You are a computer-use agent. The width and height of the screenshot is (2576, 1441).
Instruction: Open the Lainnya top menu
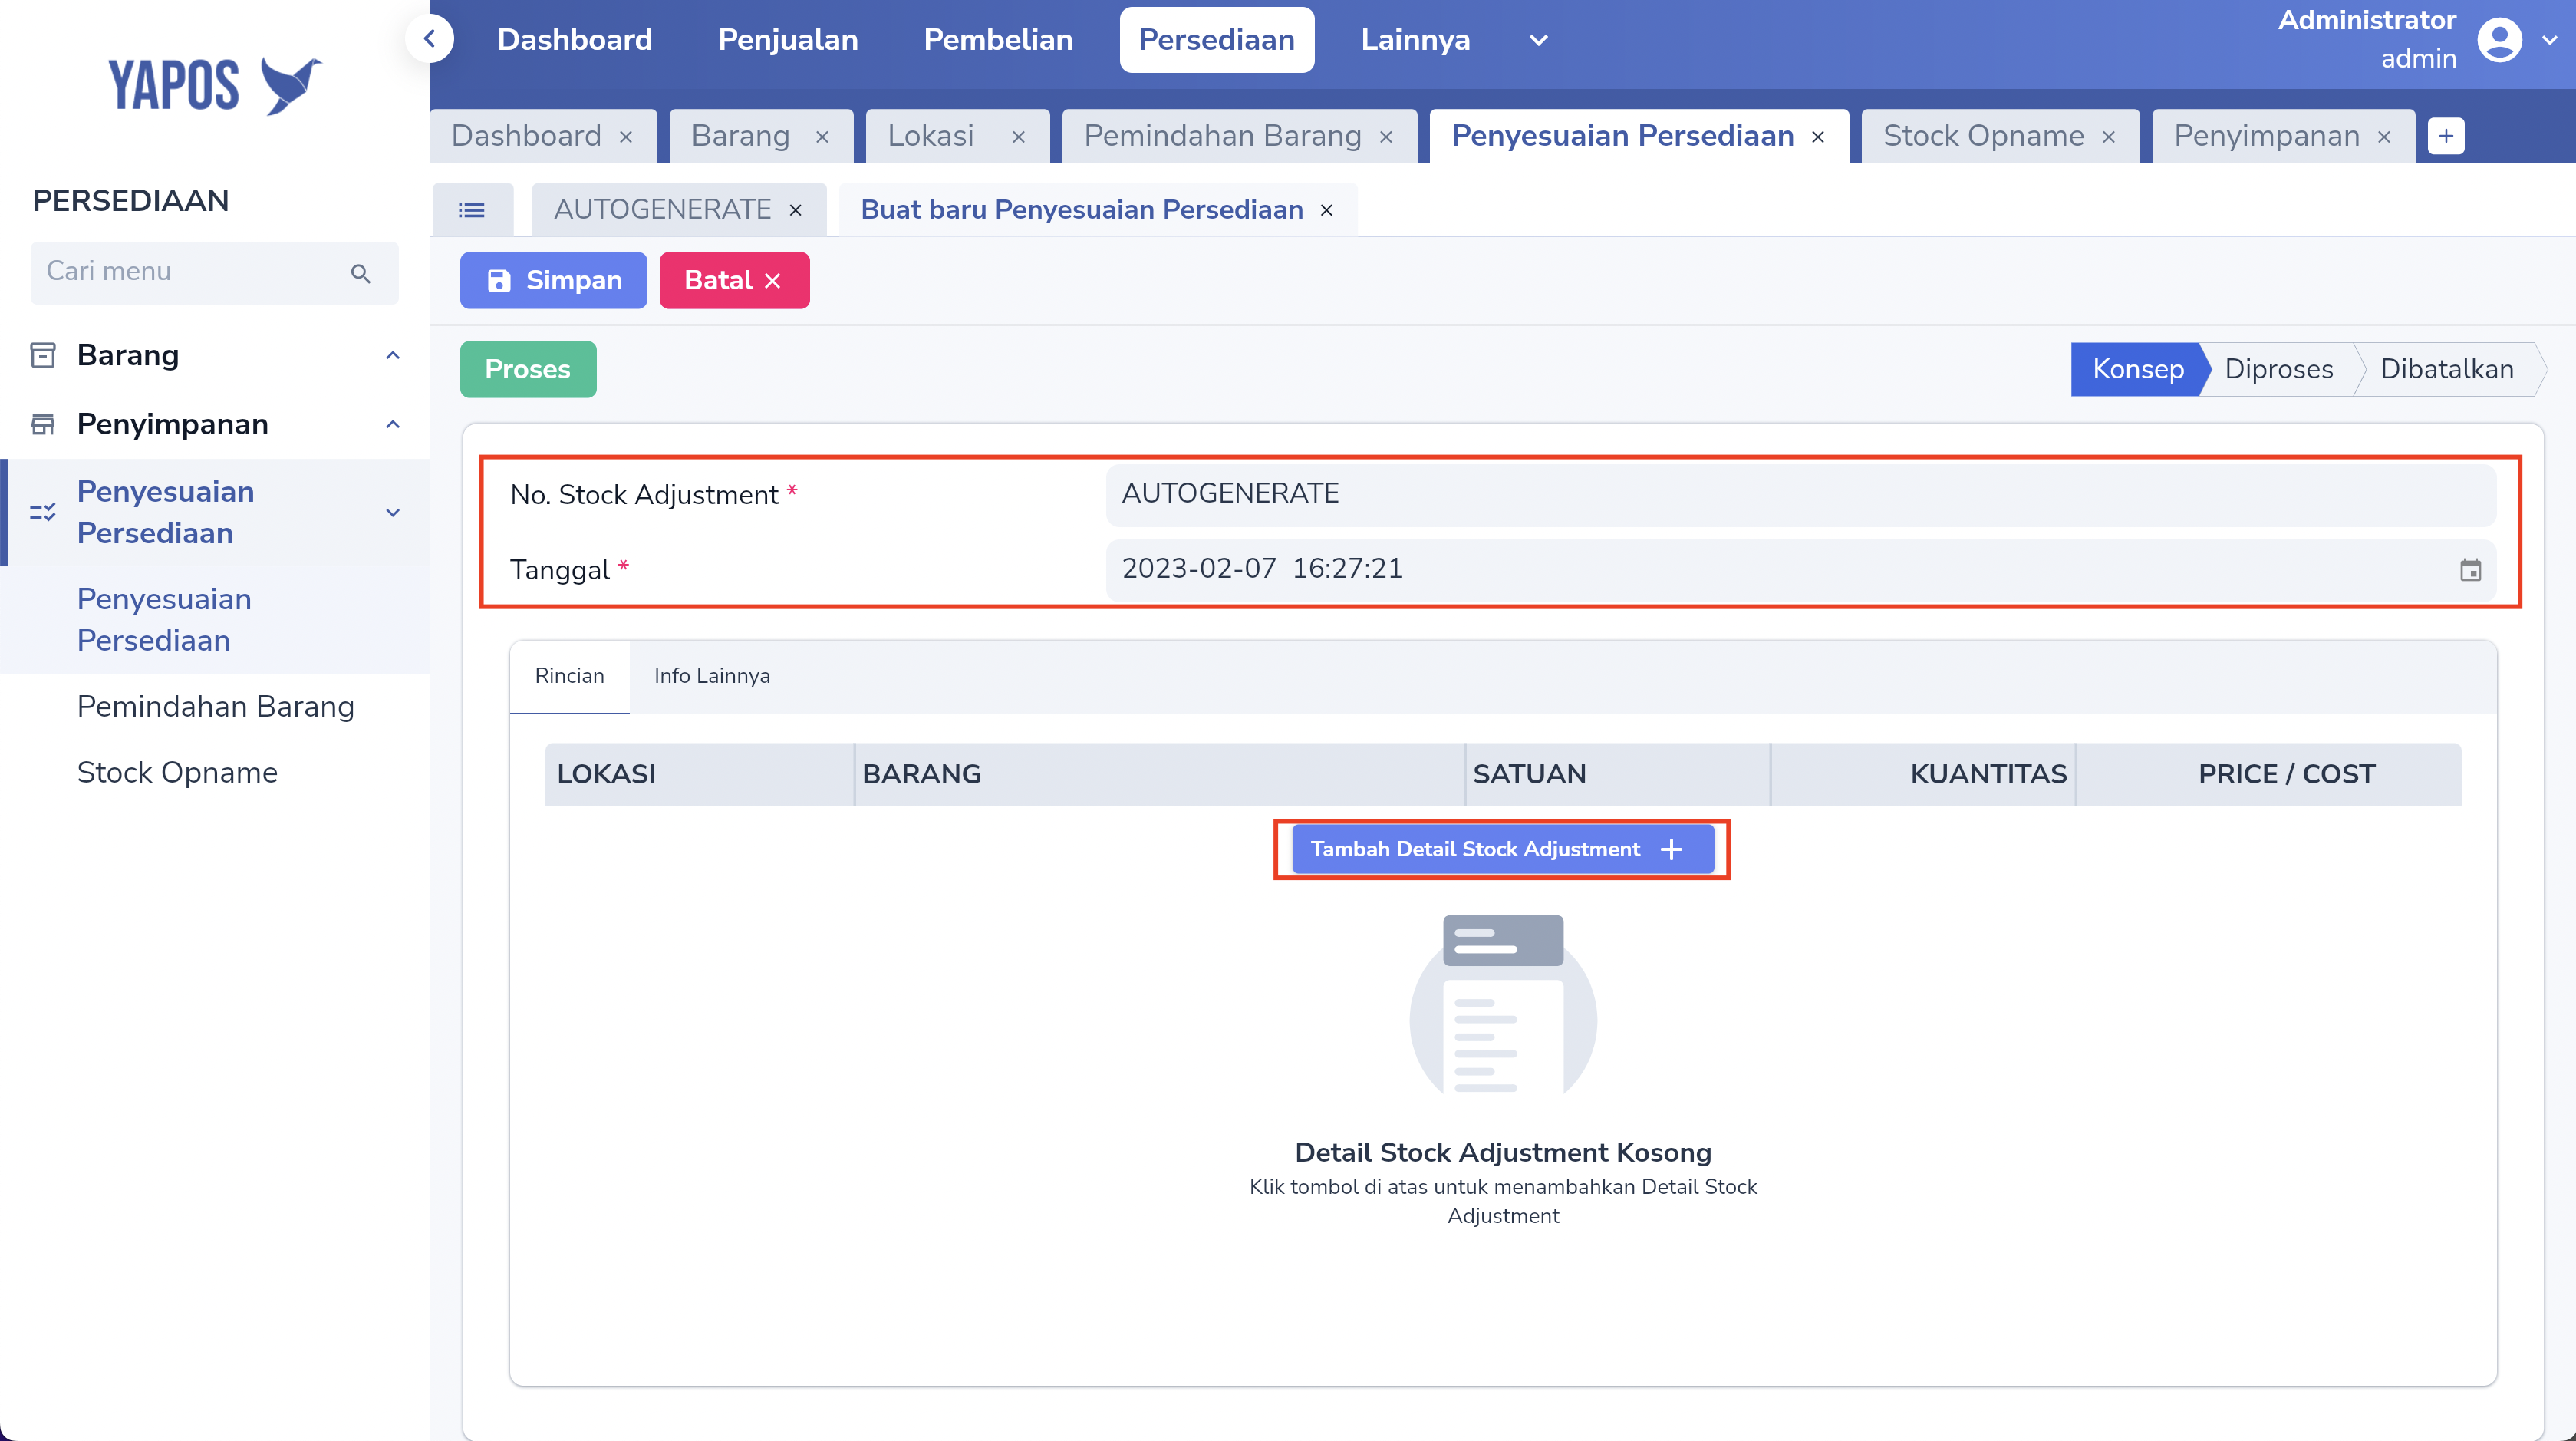[1415, 40]
